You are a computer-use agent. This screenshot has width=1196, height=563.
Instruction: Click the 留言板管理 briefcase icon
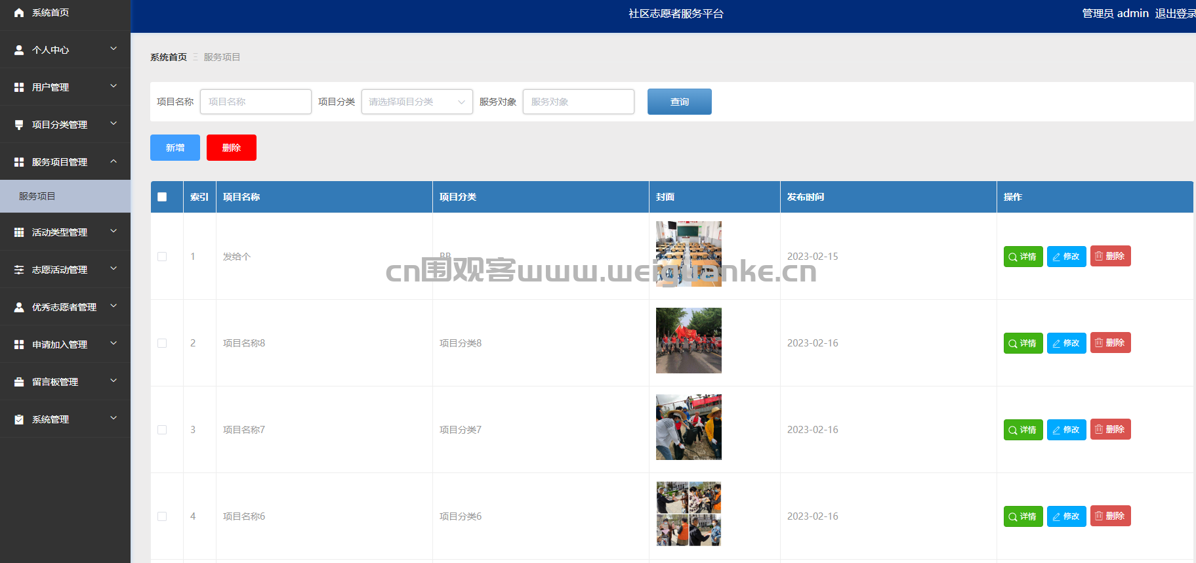[19, 382]
